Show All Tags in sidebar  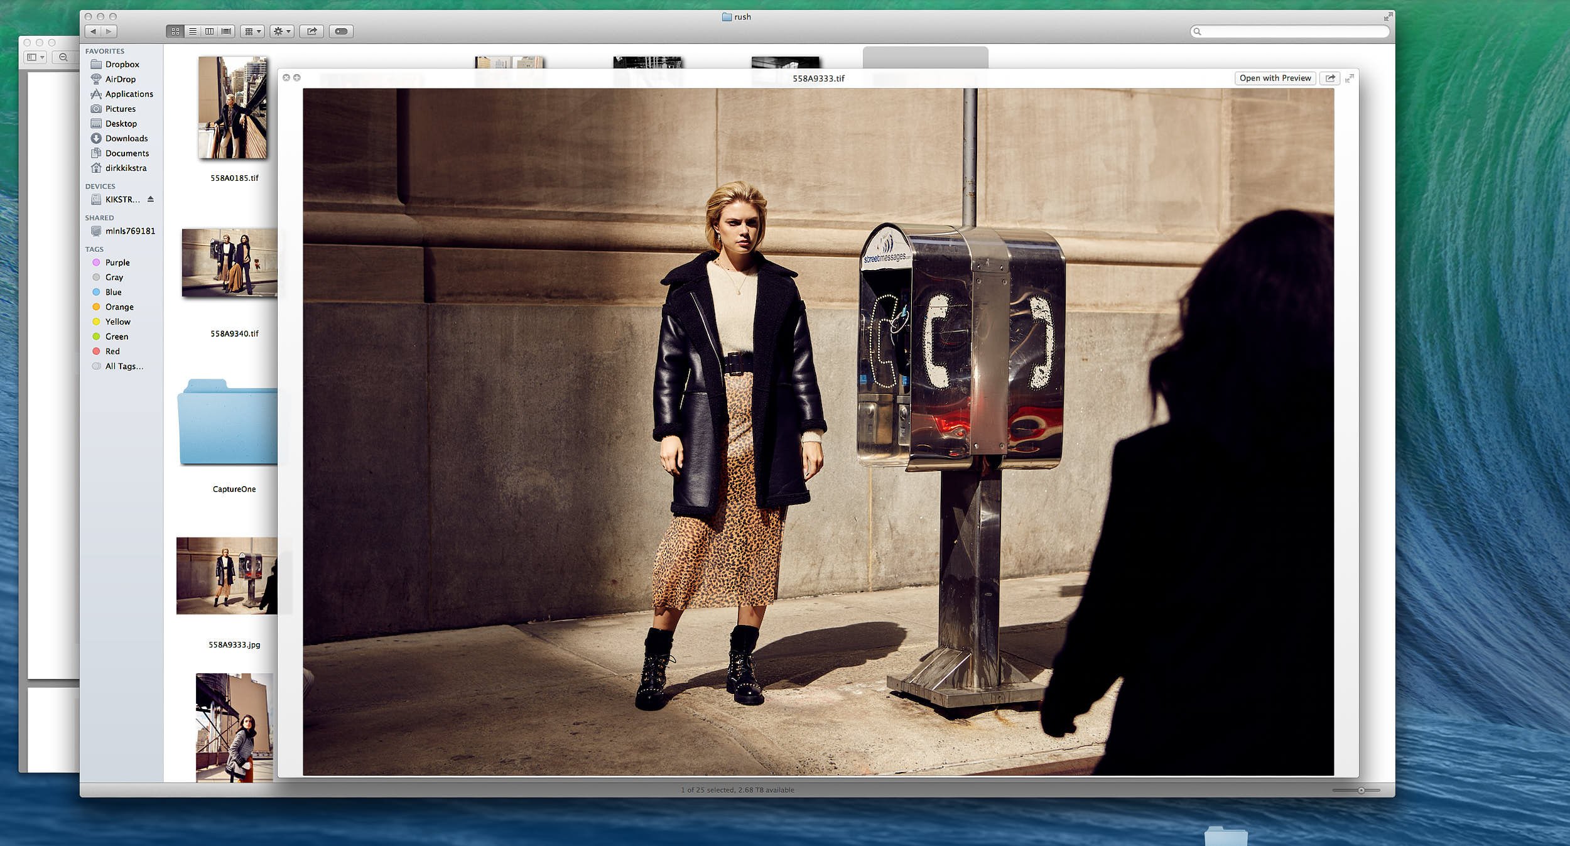coord(124,366)
